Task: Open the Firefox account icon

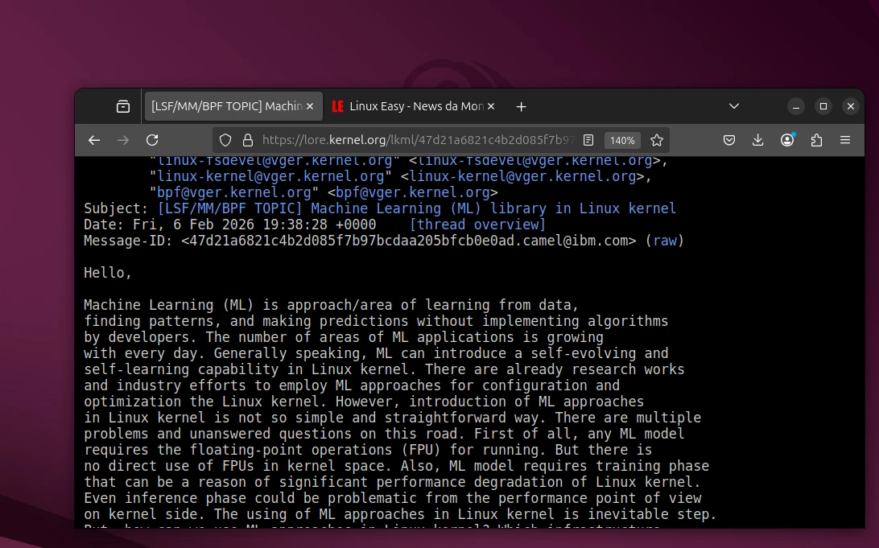Action: click(x=787, y=140)
